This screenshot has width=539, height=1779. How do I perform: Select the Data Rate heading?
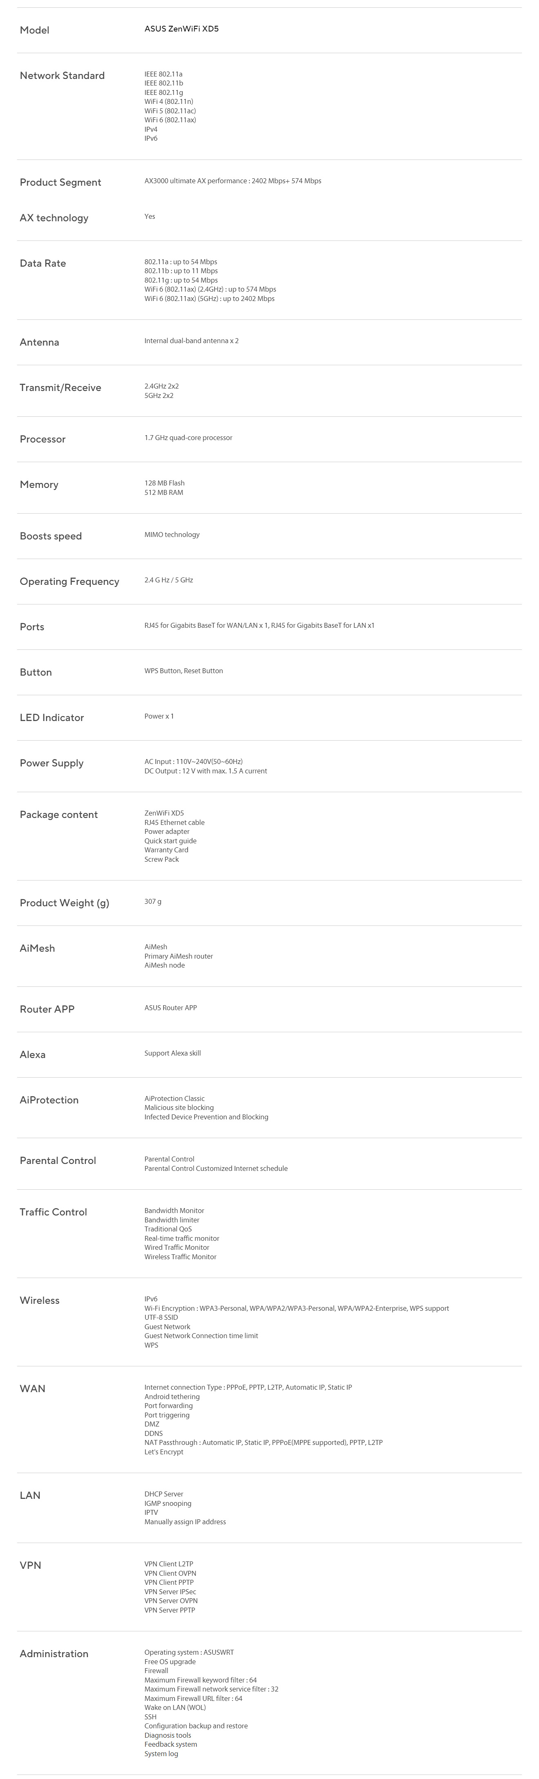43,263
